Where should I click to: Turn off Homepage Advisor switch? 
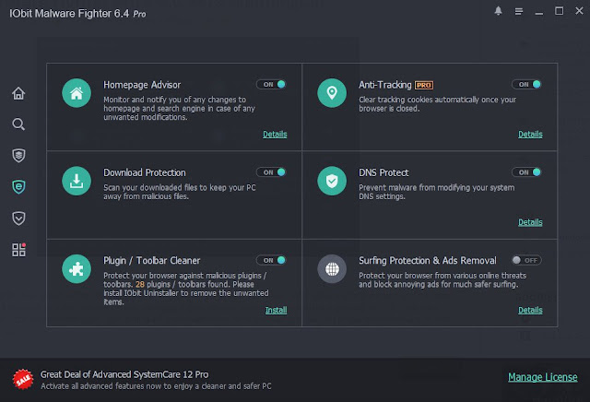coord(271,84)
